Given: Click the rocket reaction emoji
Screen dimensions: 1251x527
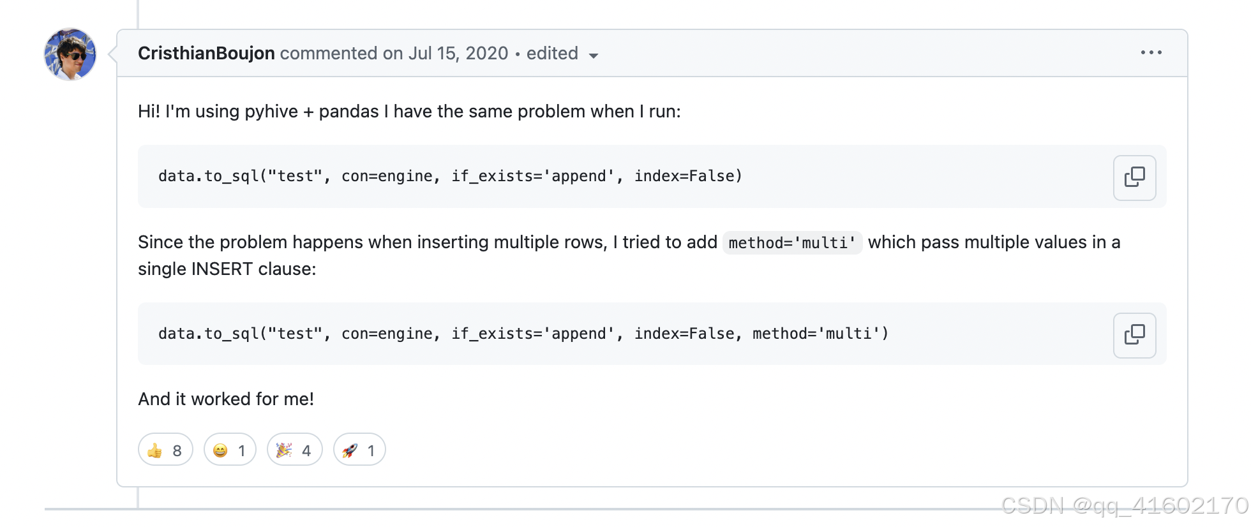Looking at the screenshot, I should [x=350, y=449].
